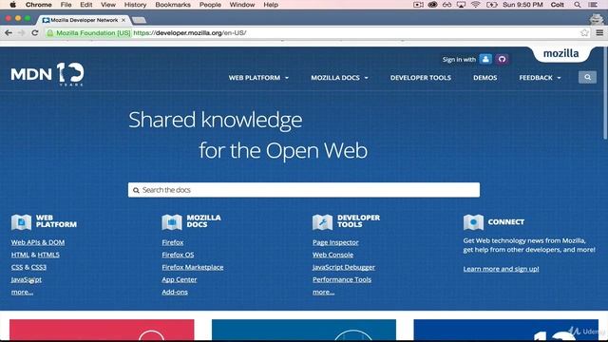
Task: Open the JavaScript Debugger link
Action: tap(344, 267)
